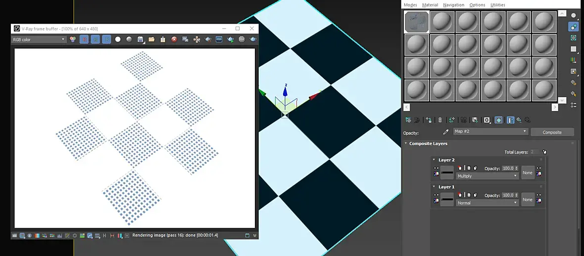
Task: Open the Navigation menu
Action: tap(454, 5)
